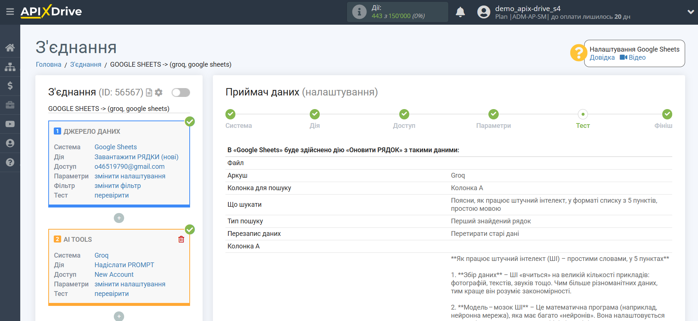Click Перетирати старі дані value

485,234
